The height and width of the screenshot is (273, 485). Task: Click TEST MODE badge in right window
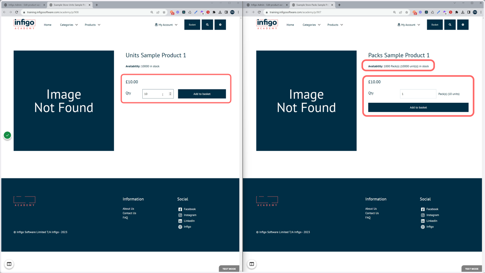tap(471, 269)
